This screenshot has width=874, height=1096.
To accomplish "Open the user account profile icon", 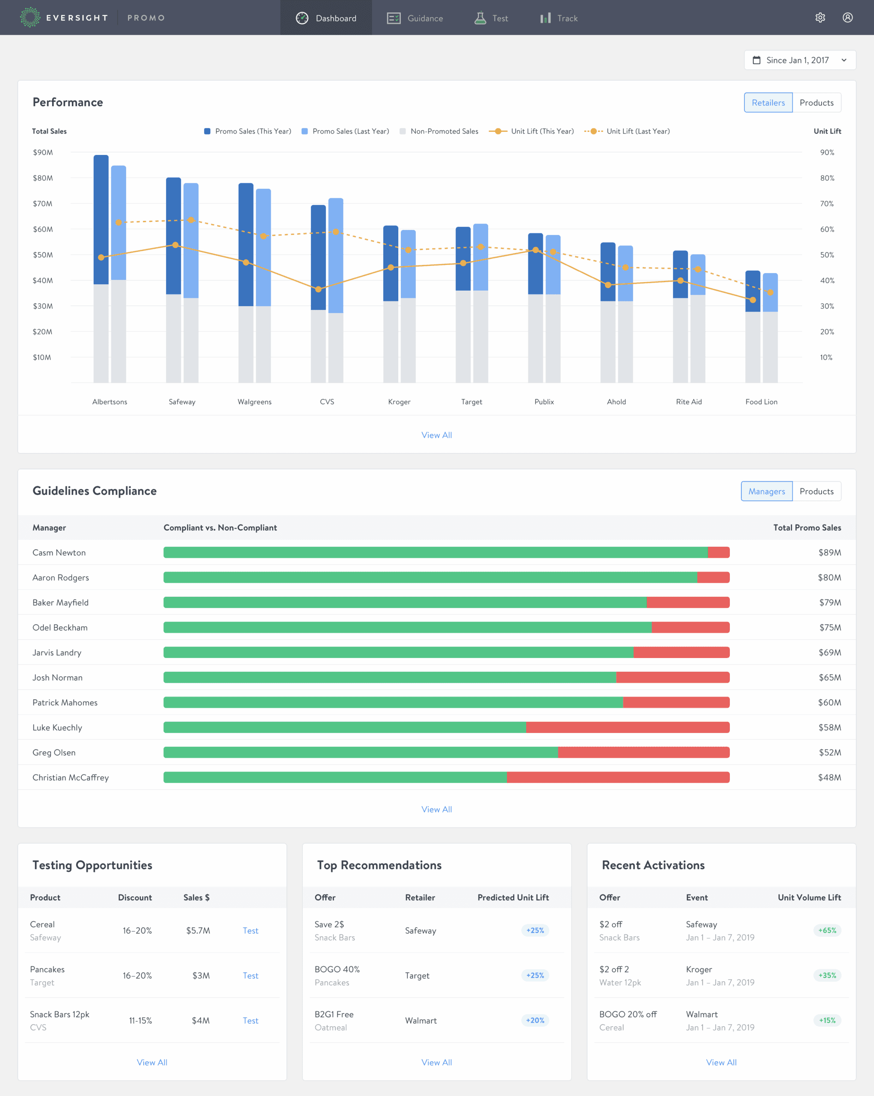I will 847,18.
